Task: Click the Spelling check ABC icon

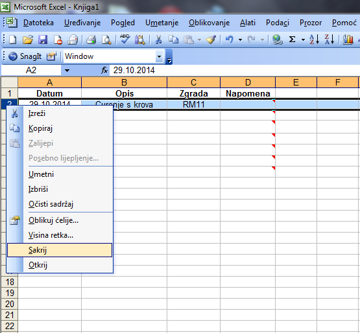Action: point(125,40)
